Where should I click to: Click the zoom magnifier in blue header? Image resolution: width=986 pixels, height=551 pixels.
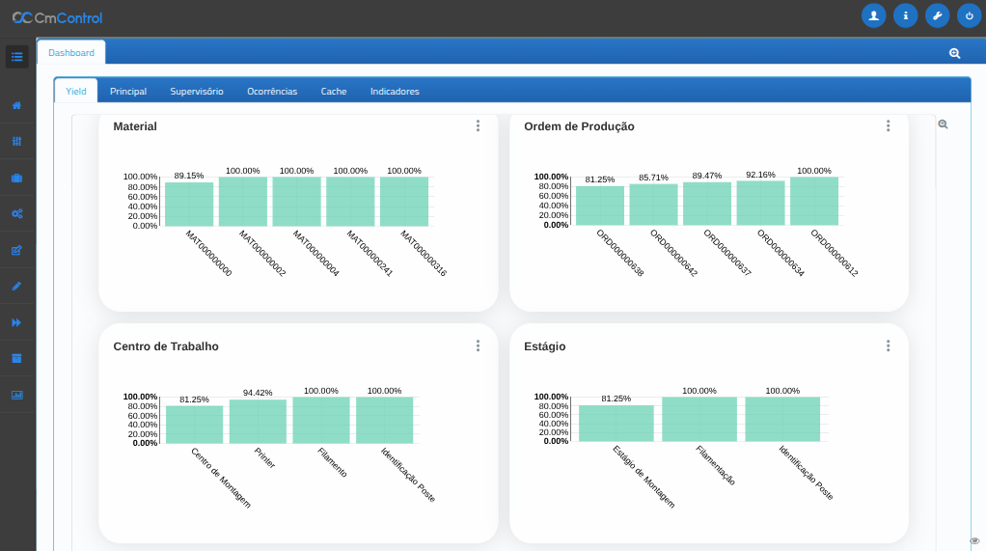[x=954, y=54]
